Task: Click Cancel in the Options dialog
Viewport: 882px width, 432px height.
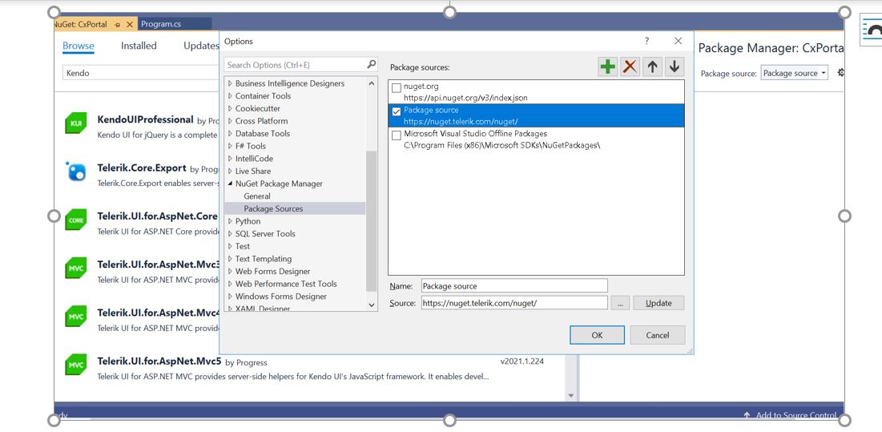Action: pyautogui.click(x=658, y=335)
